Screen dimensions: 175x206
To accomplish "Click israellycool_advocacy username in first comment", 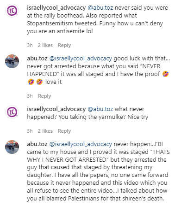I will (56, 8).
